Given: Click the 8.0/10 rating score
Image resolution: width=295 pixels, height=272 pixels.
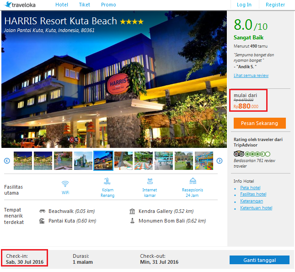Looking at the screenshot, I should [251, 25].
